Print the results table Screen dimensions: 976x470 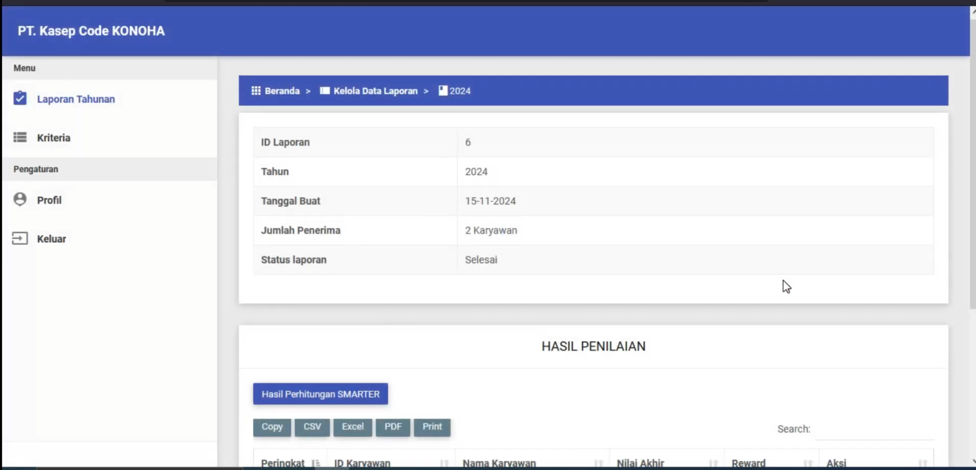pyautogui.click(x=432, y=427)
